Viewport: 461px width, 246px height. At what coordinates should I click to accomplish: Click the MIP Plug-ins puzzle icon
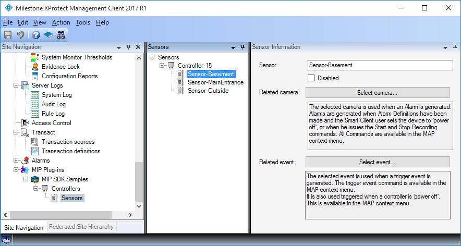[25, 170]
